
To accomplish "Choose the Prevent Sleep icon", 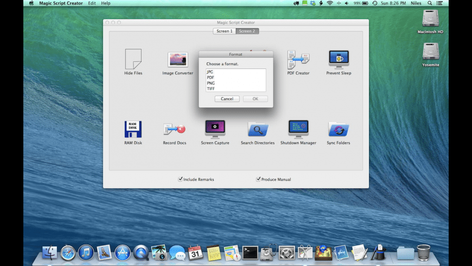I will click(339, 59).
